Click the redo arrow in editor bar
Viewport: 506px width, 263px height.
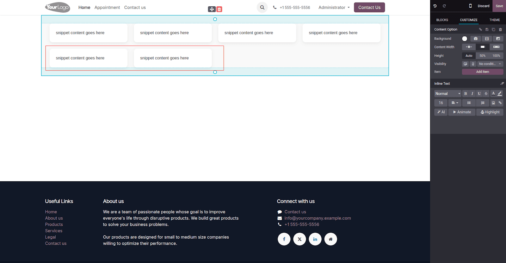pos(444,6)
